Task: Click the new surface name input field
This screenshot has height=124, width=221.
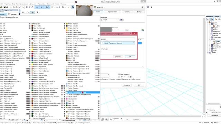Action: (117, 39)
